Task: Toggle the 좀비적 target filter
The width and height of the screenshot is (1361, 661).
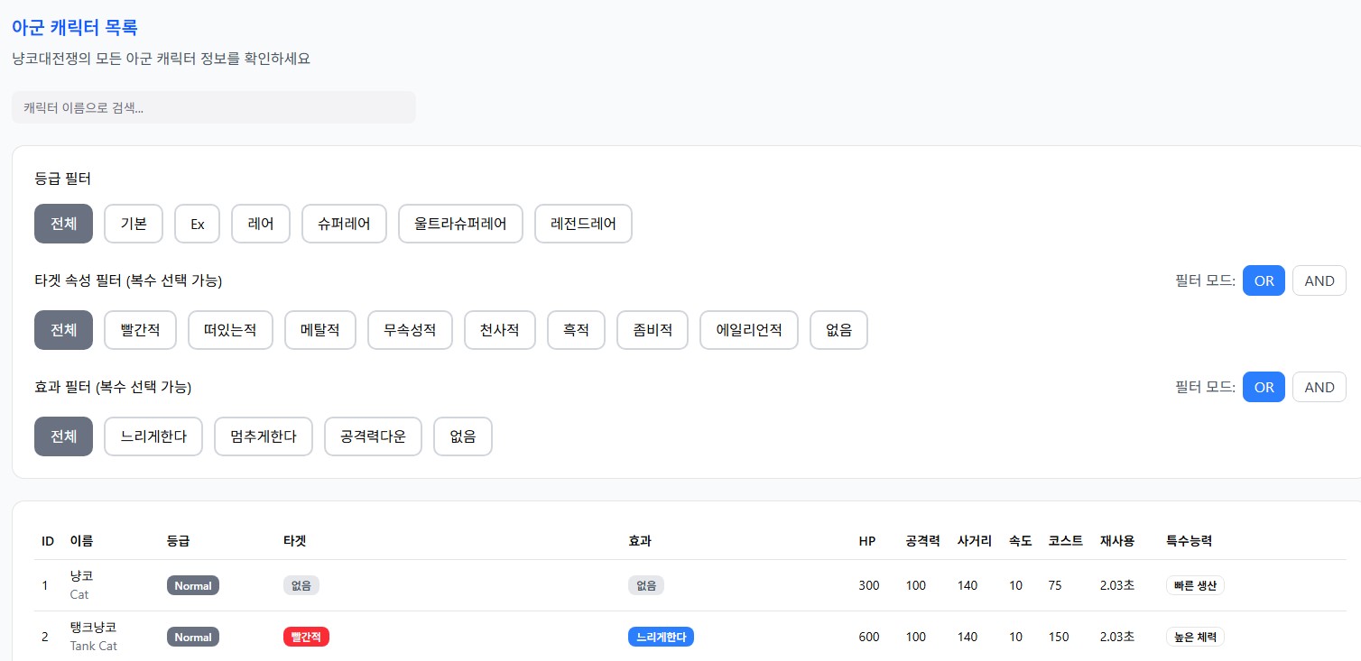Action: pos(652,330)
